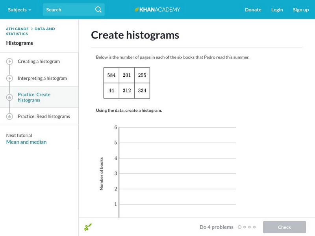The height and width of the screenshot is (236, 315).
Task: Click the play icon beside Creating a histogram
Action: (9, 62)
